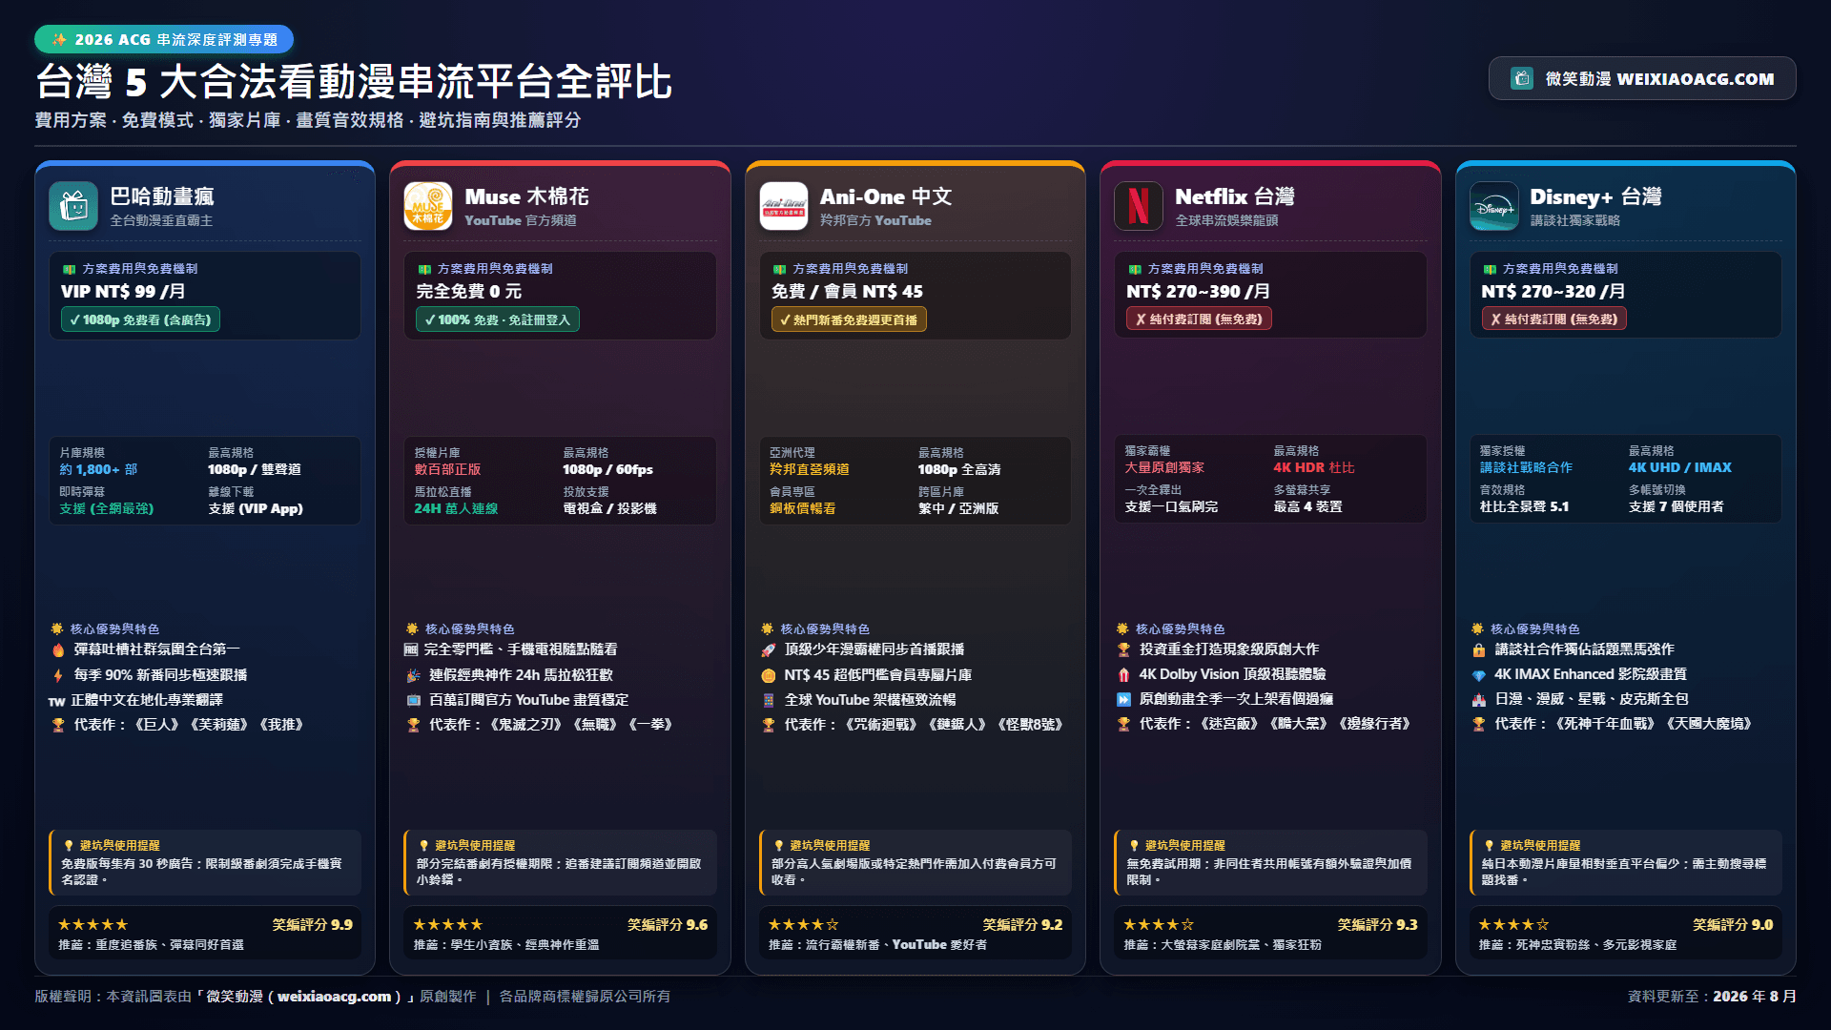
Task: Click the trophy icon beside 代表作《鬼滅之刃》
Action: 413,725
